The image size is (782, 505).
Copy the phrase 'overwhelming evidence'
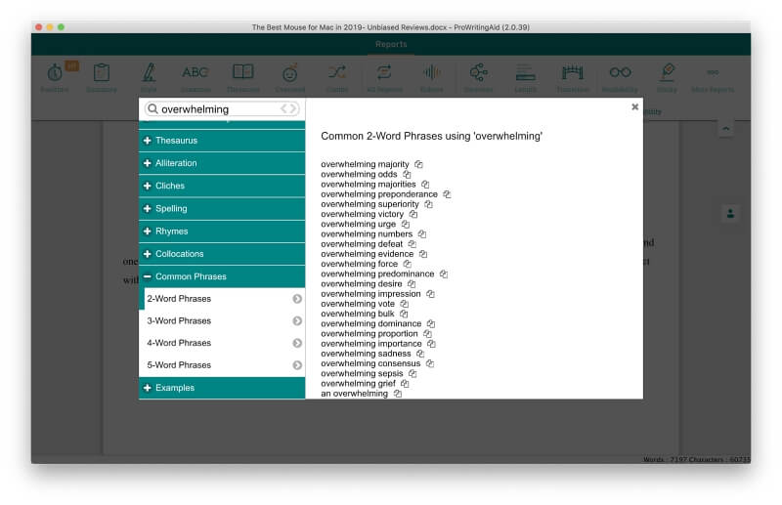tap(423, 254)
